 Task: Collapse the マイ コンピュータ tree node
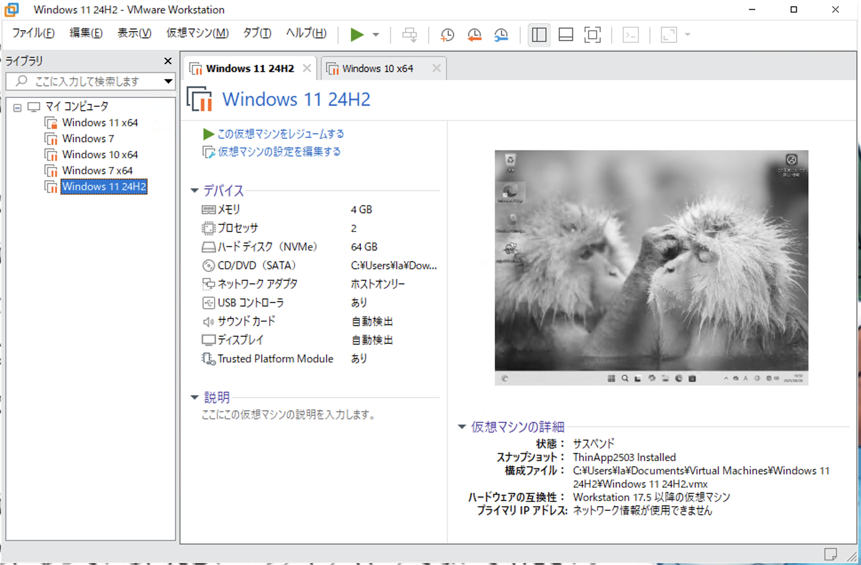tap(17, 107)
